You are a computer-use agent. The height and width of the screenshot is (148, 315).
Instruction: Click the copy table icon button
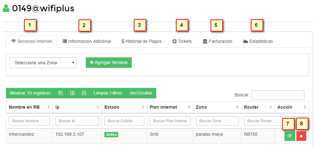60,93
